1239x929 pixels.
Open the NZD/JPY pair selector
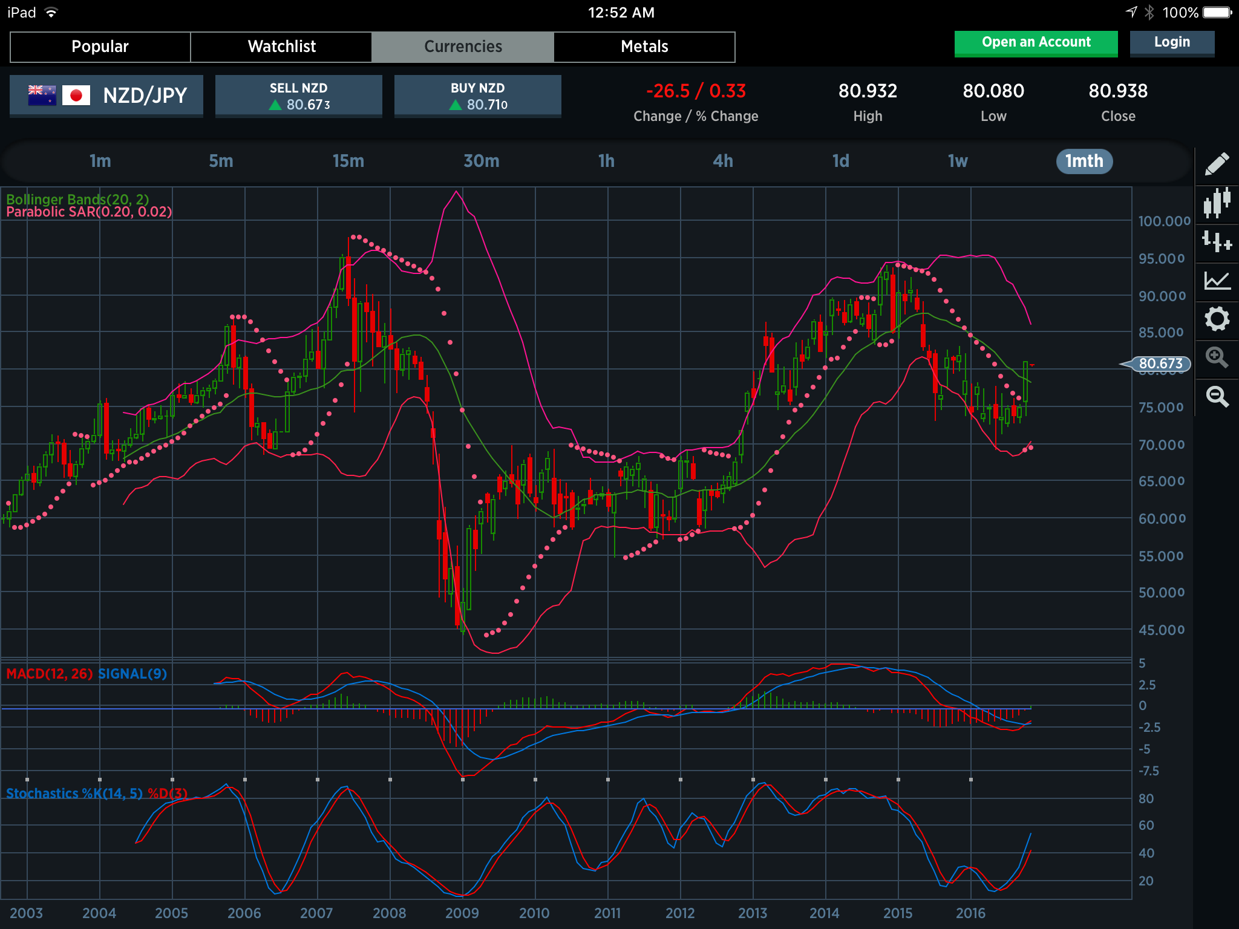coord(106,96)
